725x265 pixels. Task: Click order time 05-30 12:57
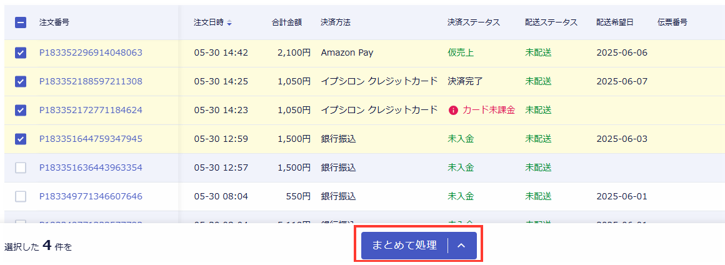point(221,167)
